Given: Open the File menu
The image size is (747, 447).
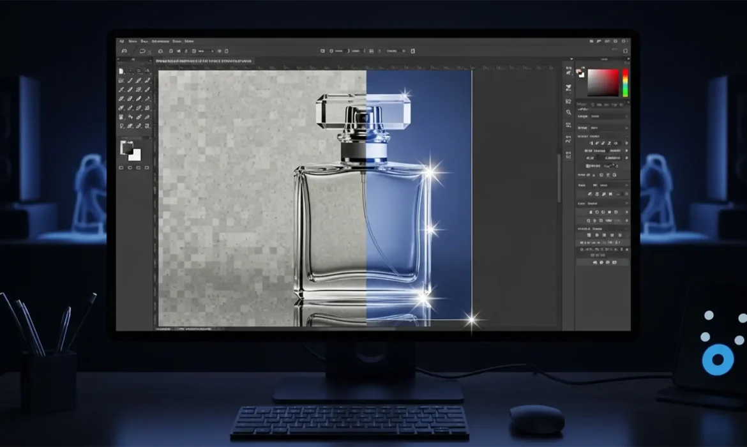Looking at the screenshot, I should pos(134,40).
